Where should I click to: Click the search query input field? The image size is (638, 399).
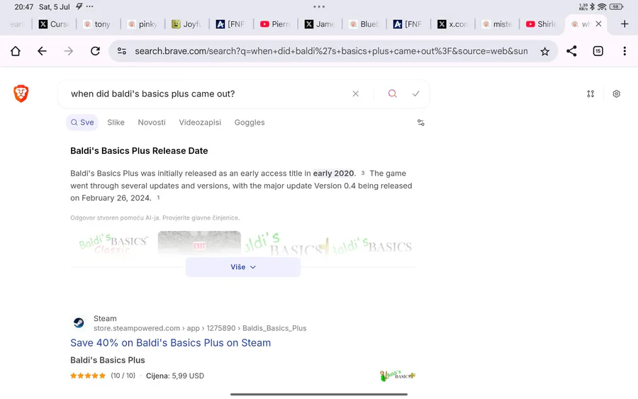pos(208,94)
